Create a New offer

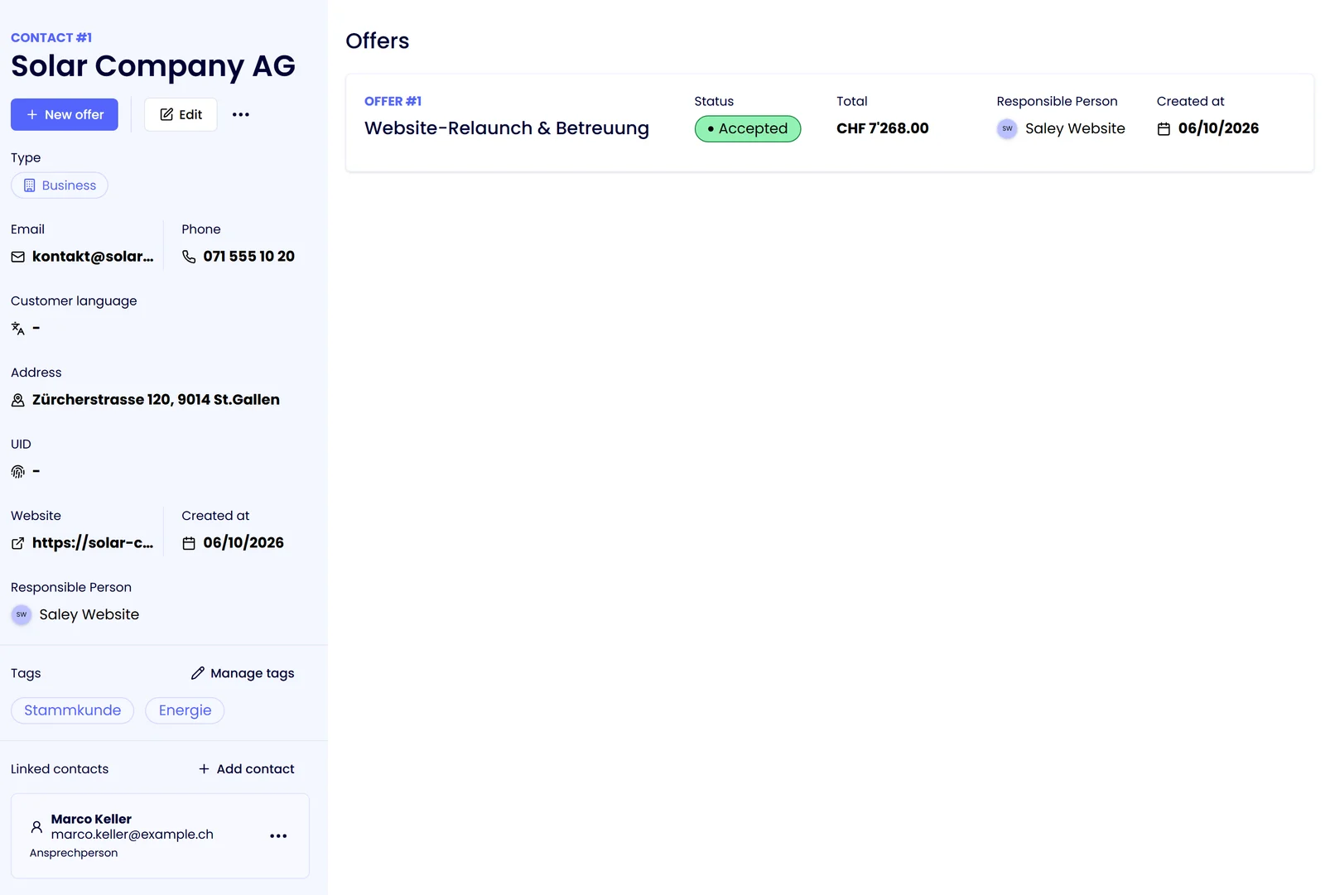65,114
